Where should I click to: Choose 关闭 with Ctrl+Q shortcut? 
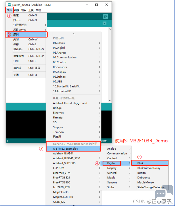pyautogui.click(x=26, y=75)
